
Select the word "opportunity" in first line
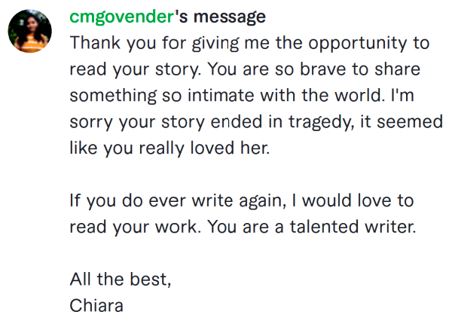(x=357, y=44)
